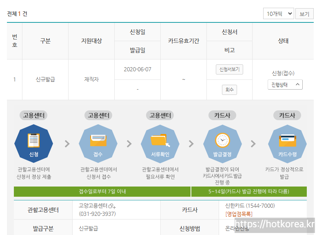
Task: Click the 접수 envelope step icon
Action: click(98, 143)
